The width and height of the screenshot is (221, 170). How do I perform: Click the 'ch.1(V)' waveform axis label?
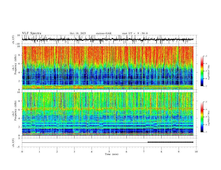pyautogui.click(x=13, y=39)
